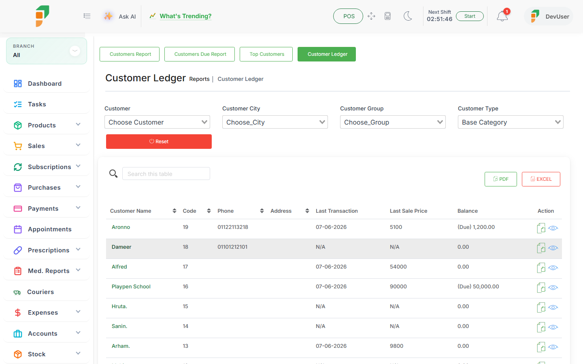Toggle the sidebar menu hamburger icon
This screenshot has width=583, height=364.
[87, 16]
